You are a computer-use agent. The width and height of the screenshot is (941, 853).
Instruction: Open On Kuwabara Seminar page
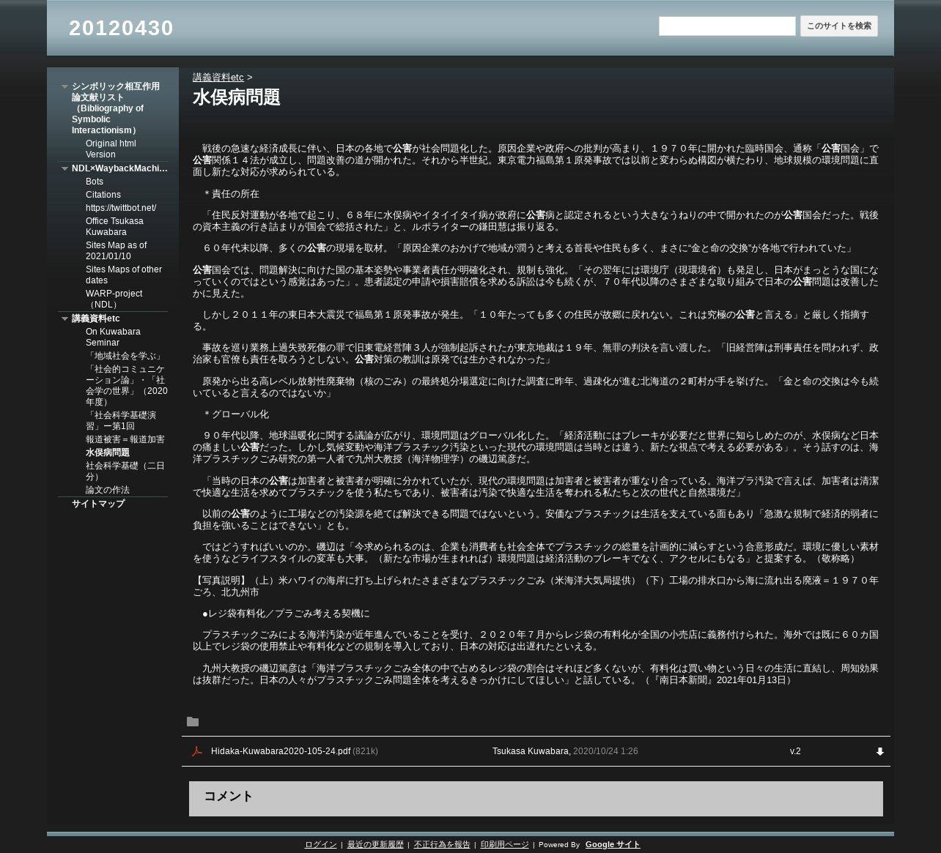[113, 337]
